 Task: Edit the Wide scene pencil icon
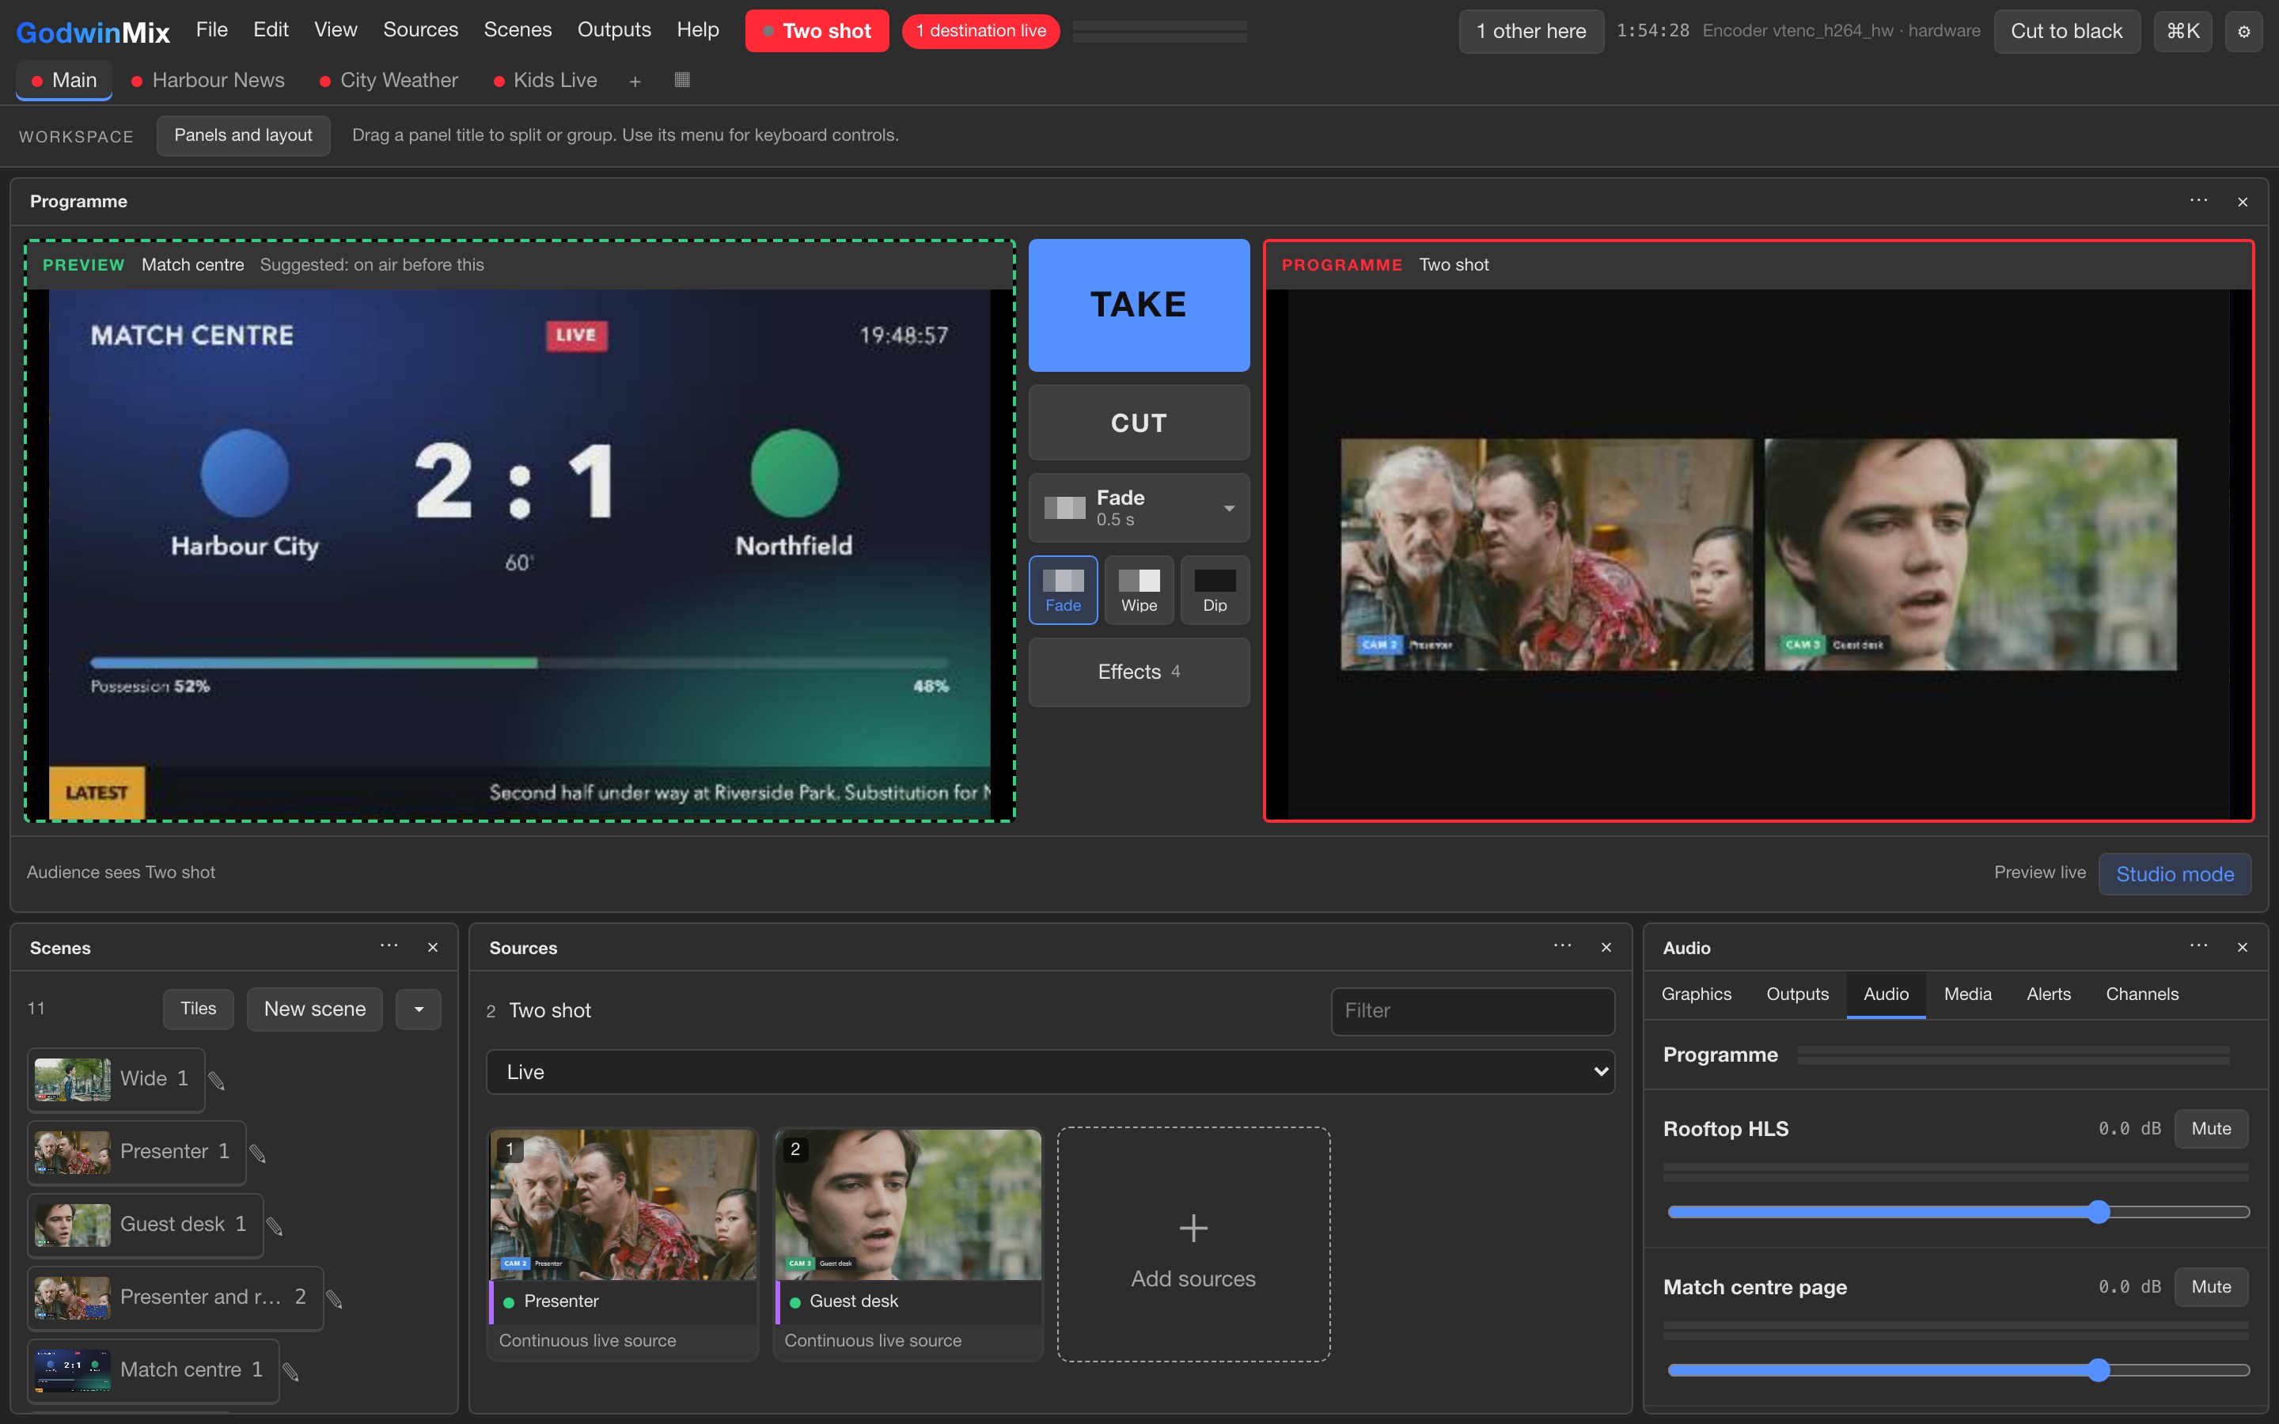pyautogui.click(x=217, y=1079)
